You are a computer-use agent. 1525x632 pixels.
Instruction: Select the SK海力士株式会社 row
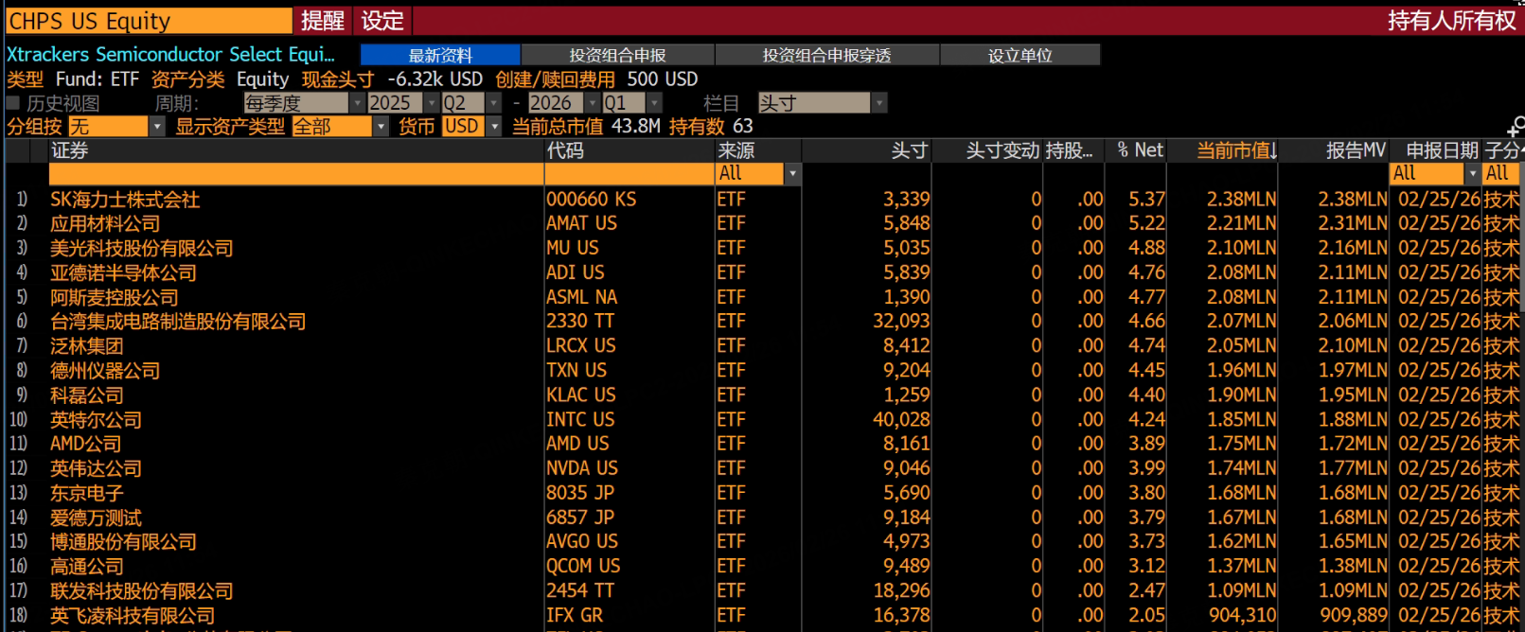[x=762, y=200]
